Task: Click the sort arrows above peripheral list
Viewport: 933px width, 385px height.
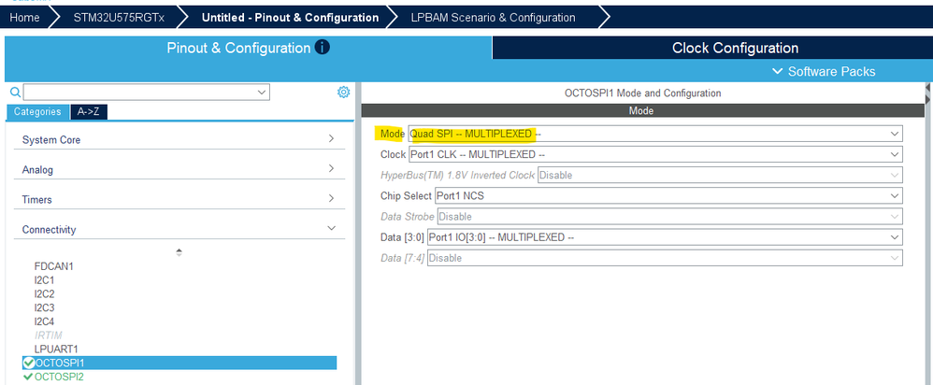Action: (179, 252)
